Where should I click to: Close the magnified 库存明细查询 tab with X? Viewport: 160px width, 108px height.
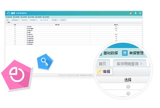click(141, 64)
